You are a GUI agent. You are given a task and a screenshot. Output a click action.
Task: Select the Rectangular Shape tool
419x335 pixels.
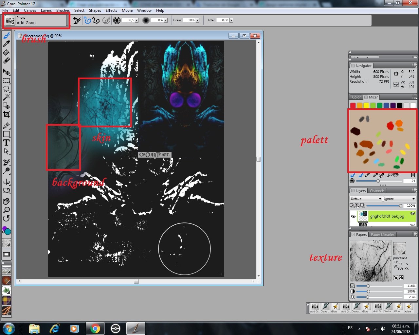(x=6, y=134)
